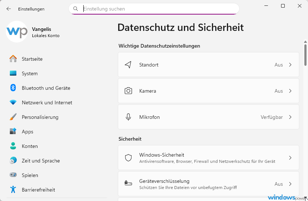
Task: Click the back arrow icon
Action: point(9,9)
